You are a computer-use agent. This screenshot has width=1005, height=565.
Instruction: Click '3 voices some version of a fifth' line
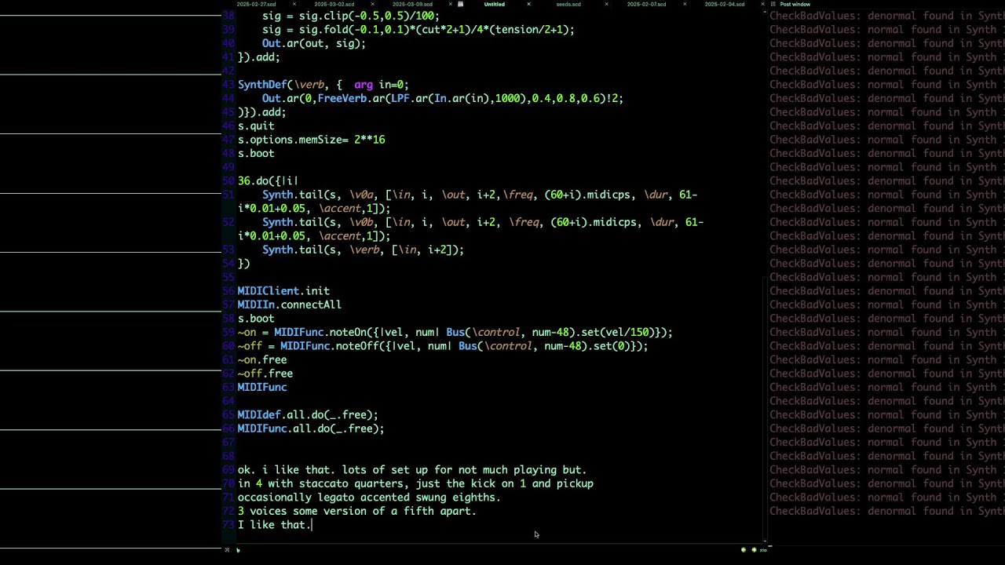tap(357, 511)
